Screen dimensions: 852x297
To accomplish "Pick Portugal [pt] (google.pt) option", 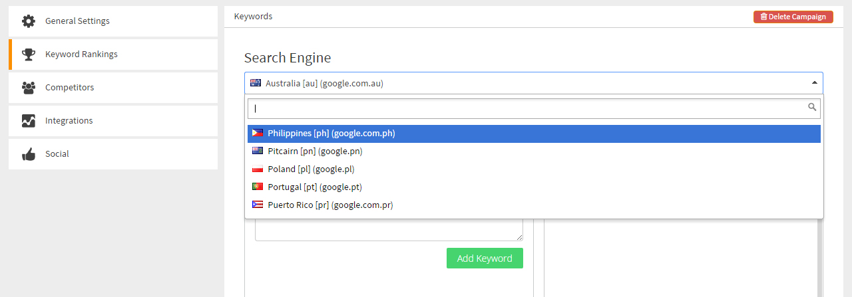I will click(x=315, y=187).
